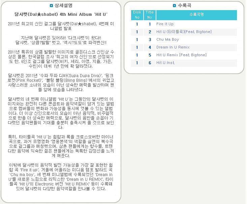This screenshot has width=247, height=204.
Task: Click title number 6 in the Hit U Inst. row
Action: pyautogui.click(x=150, y=63)
